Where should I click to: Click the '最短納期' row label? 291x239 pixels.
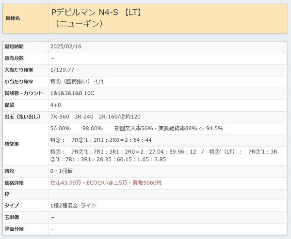pyautogui.click(x=14, y=46)
